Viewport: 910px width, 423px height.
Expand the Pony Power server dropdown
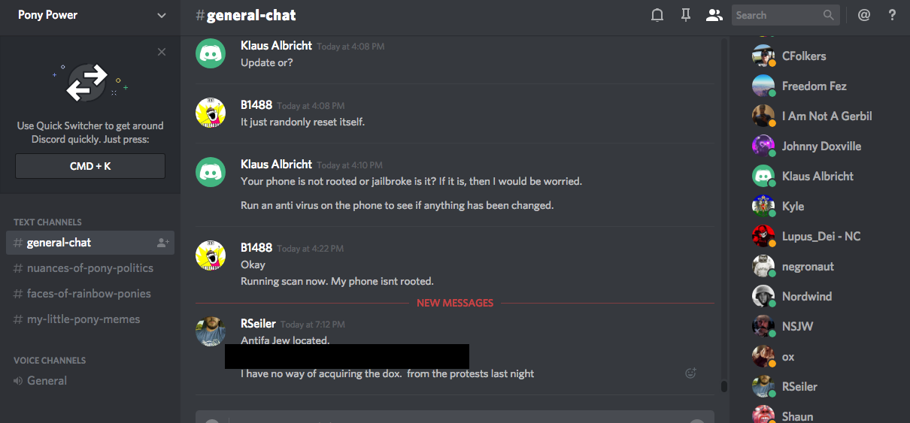(162, 15)
